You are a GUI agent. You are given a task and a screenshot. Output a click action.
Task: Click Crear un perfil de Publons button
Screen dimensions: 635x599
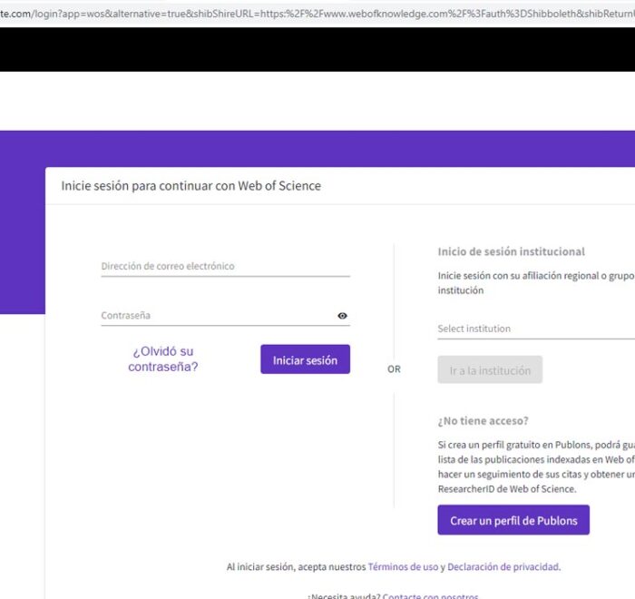pyautogui.click(x=513, y=520)
